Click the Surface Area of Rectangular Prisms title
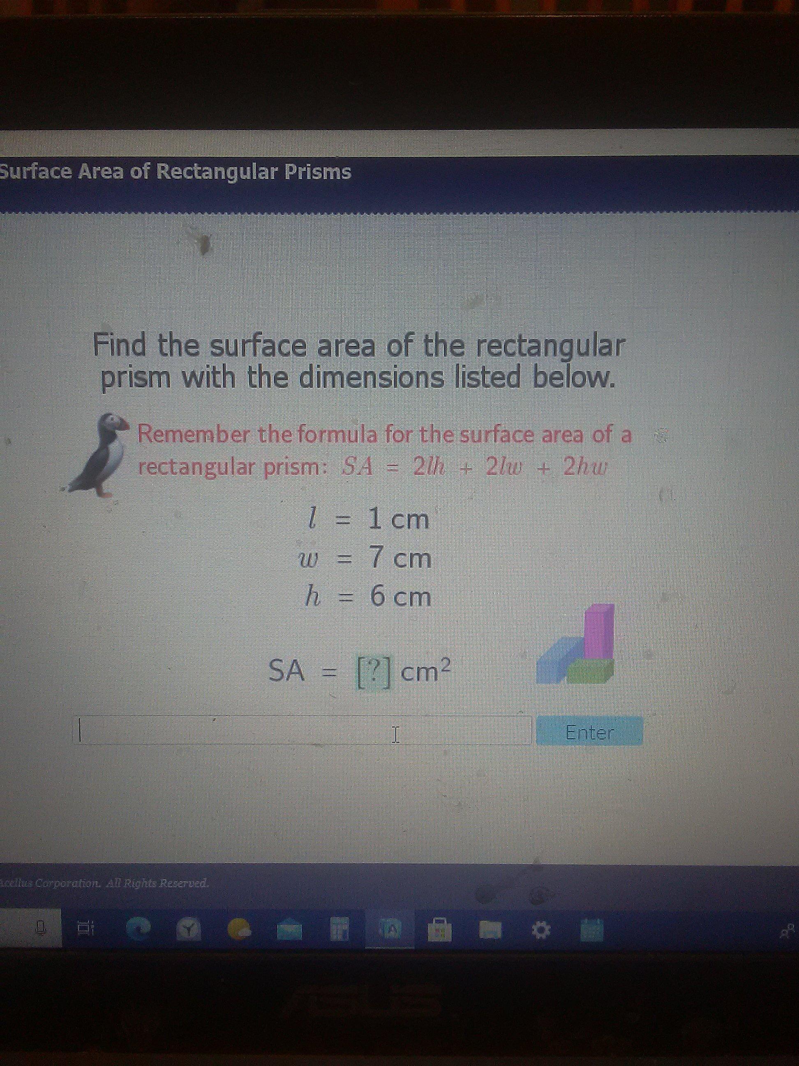The width and height of the screenshot is (799, 1066). click(x=176, y=172)
